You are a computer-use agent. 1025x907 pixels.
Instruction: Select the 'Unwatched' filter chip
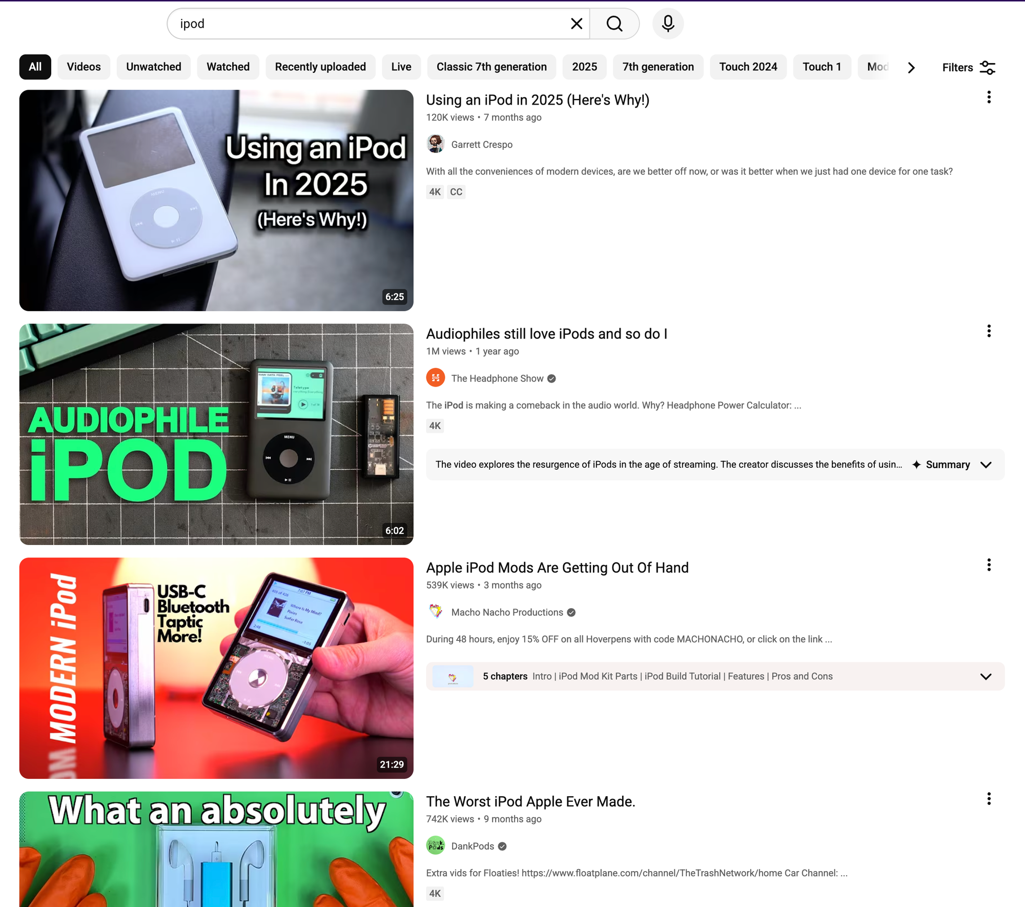pyautogui.click(x=153, y=67)
